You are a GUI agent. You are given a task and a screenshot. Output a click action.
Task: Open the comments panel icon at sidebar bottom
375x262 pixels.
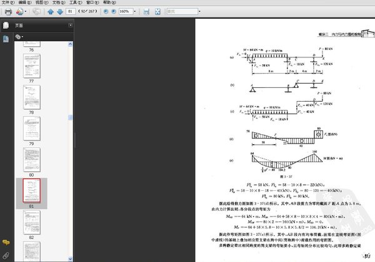(6, 243)
